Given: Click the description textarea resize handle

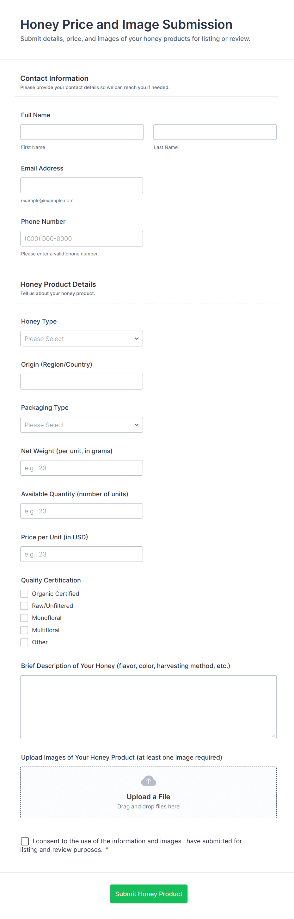Looking at the screenshot, I should 273,735.
